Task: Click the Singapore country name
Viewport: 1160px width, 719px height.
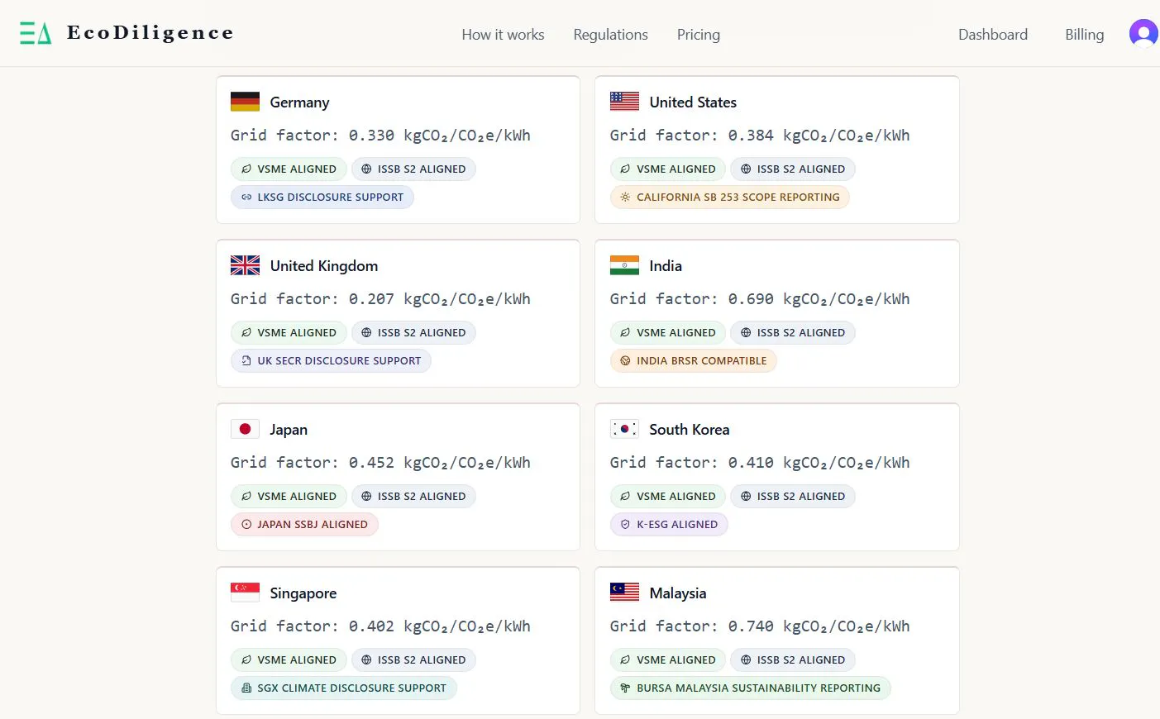Action: [x=303, y=593]
